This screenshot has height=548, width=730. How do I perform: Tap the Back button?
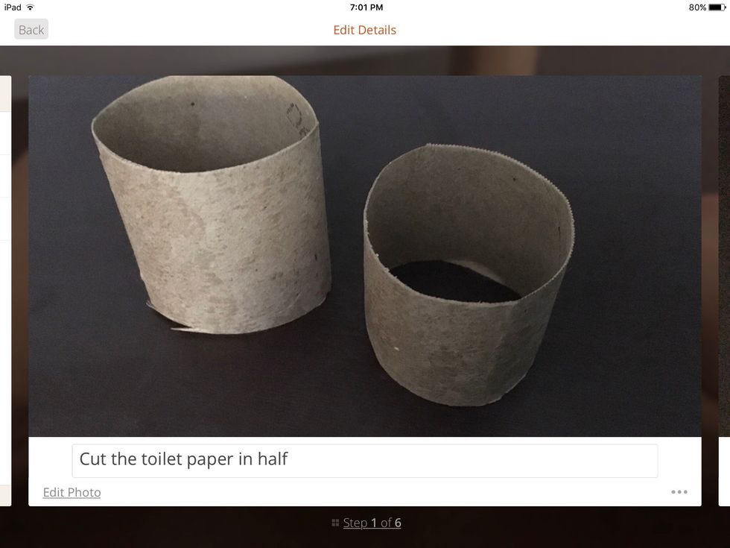pyautogui.click(x=31, y=29)
